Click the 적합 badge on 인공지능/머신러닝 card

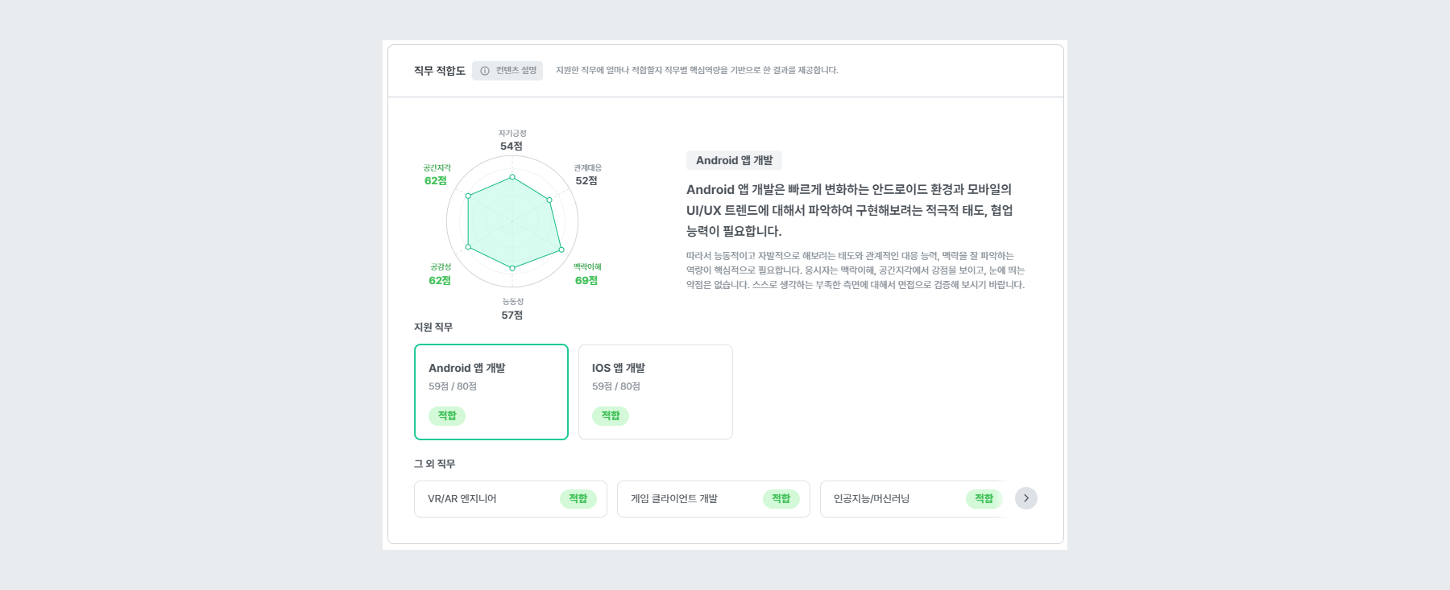[x=983, y=498]
